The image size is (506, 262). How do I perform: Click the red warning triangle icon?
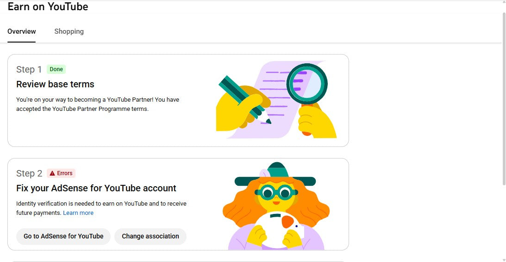pos(52,173)
